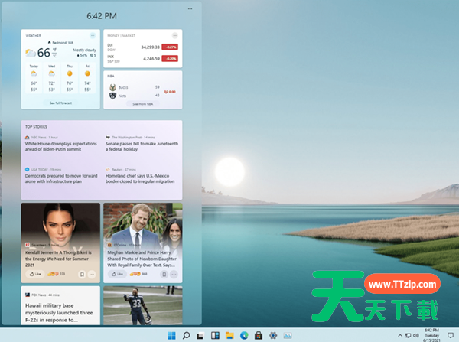Click See more NBA button
The height and width of the screenshot is (342, 459).
click(x=144, y=103)
